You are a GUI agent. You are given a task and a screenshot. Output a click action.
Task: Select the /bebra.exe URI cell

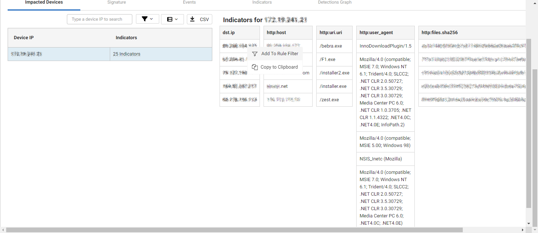tap(334, 46)
